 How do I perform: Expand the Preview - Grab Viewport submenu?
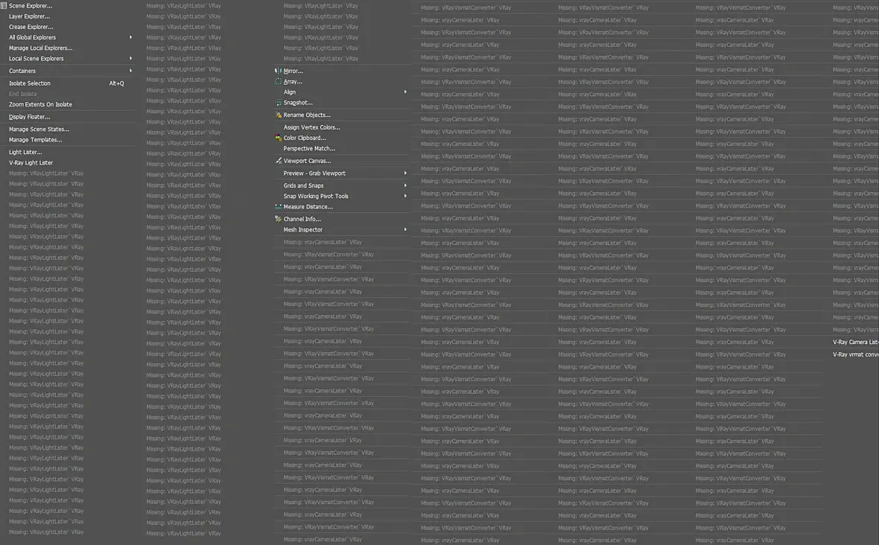pyautogui.click(x=404, y=173)
